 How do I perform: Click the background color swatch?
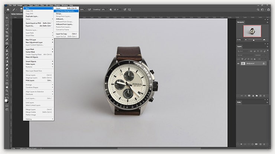(x=8, y=102)
